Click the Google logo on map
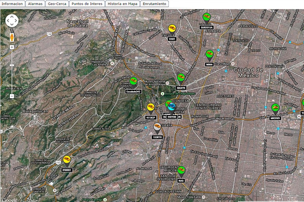This screenshot has height=202, width=304. point(9,199)
